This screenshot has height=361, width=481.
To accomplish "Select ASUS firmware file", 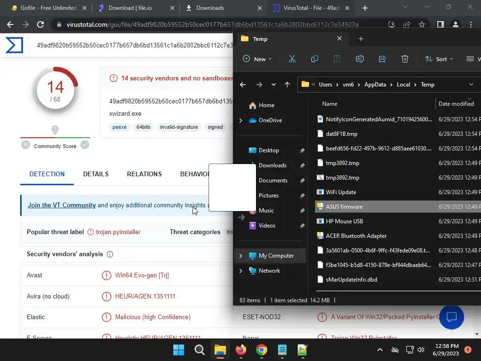I will (398, 207).
